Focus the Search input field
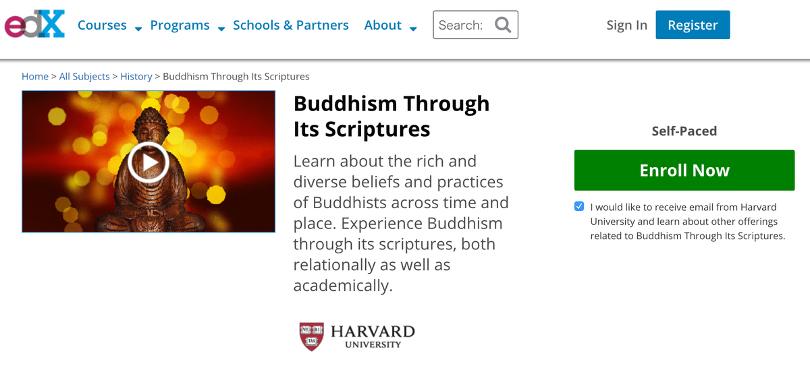 click(x=463, y=25)
